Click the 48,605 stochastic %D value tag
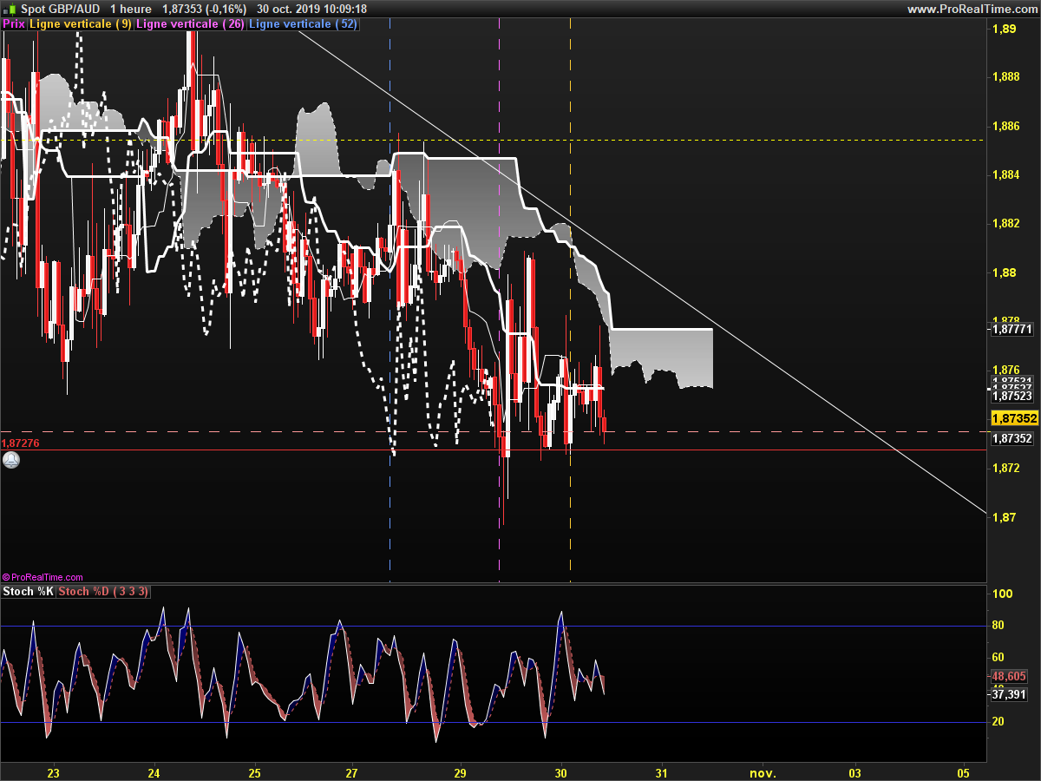This screenshot has width=1041, height=781. (1009, 675)
